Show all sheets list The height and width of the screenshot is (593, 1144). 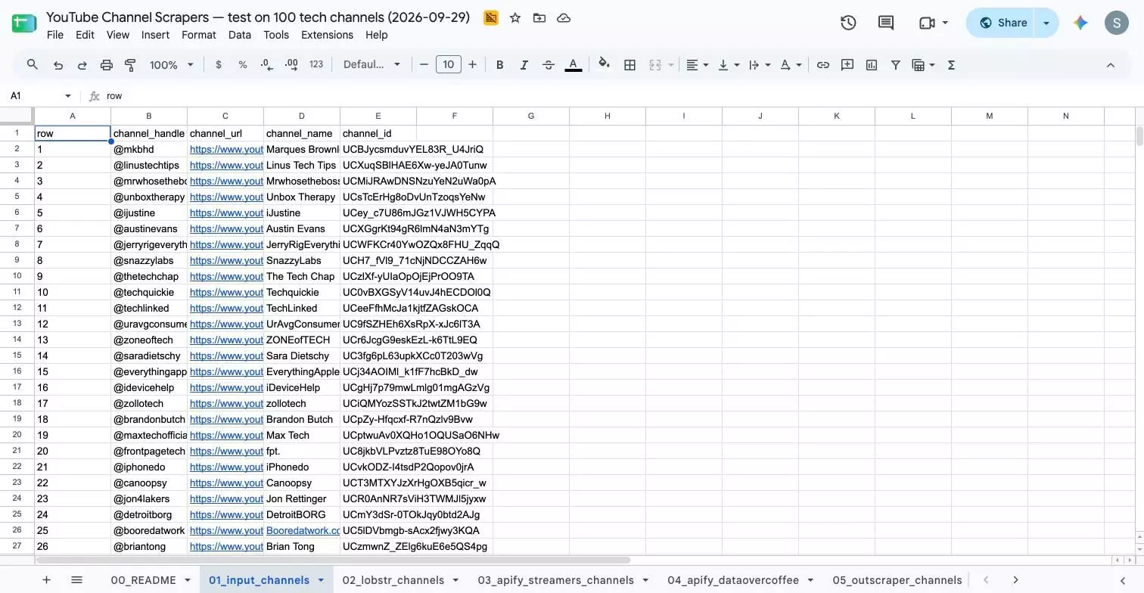pos(76,580)
